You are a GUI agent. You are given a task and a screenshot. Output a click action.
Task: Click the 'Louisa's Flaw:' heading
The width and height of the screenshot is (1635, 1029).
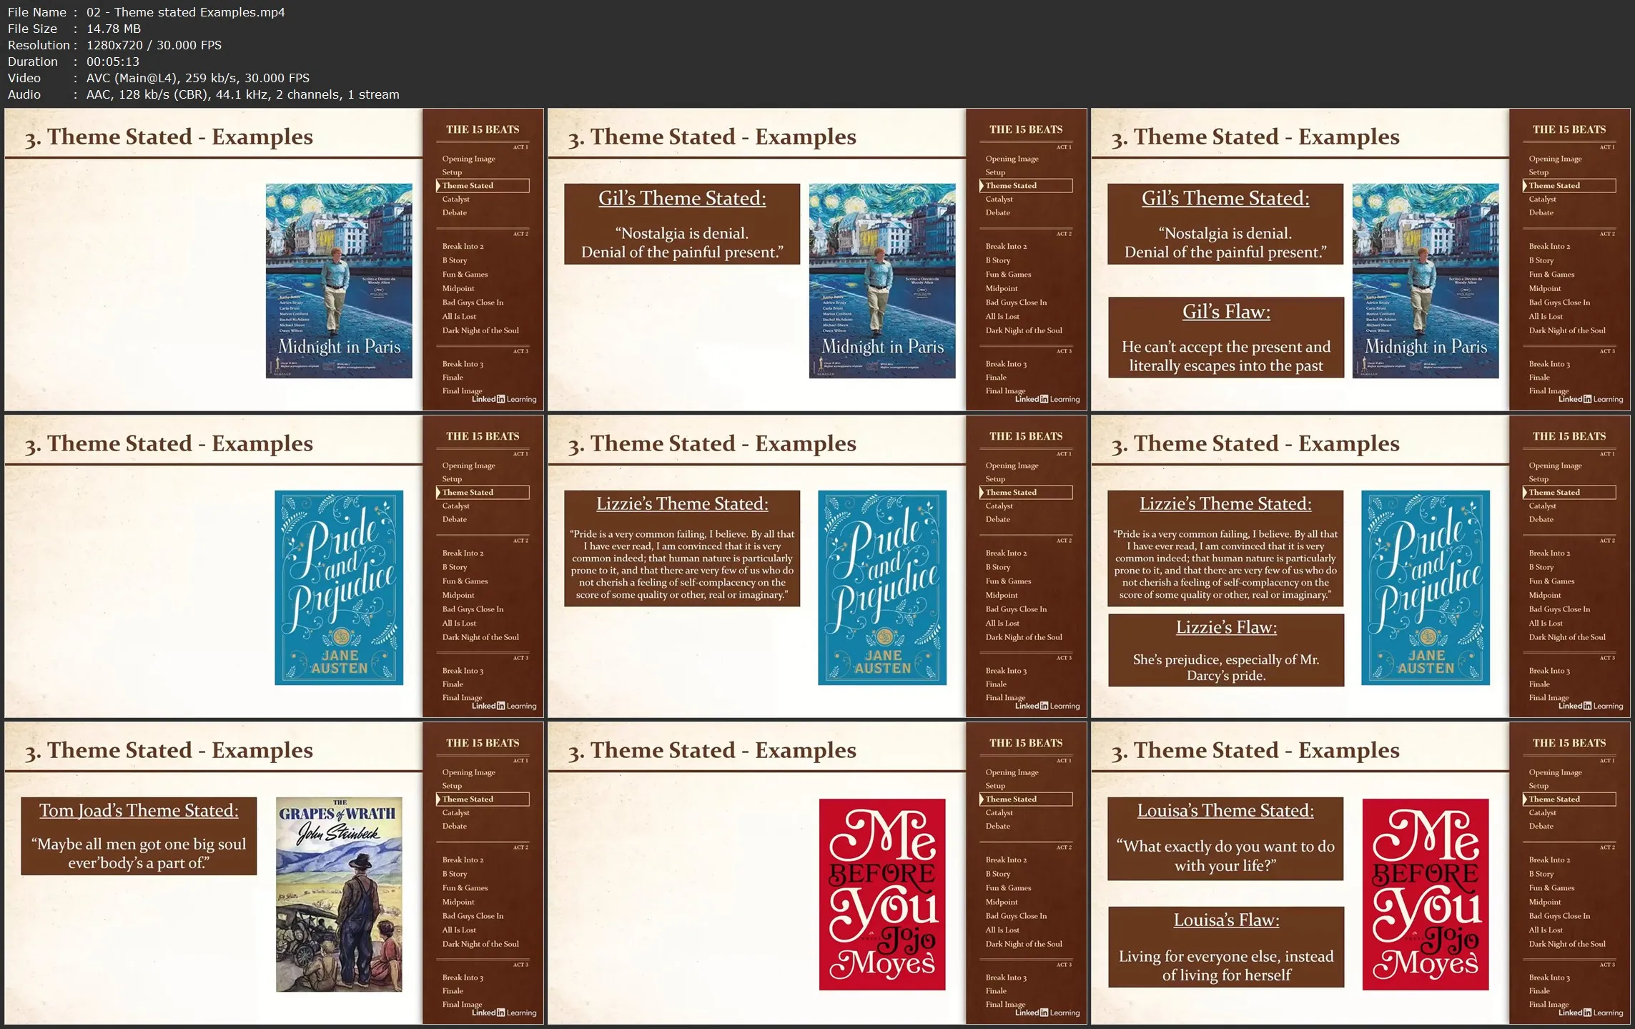(x=1226, y=920)
